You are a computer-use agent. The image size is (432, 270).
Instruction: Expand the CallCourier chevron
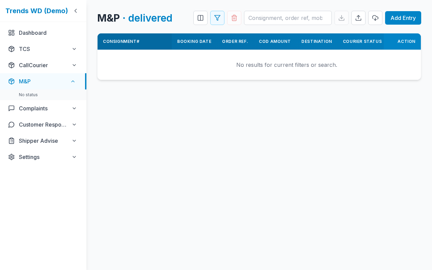74,65
